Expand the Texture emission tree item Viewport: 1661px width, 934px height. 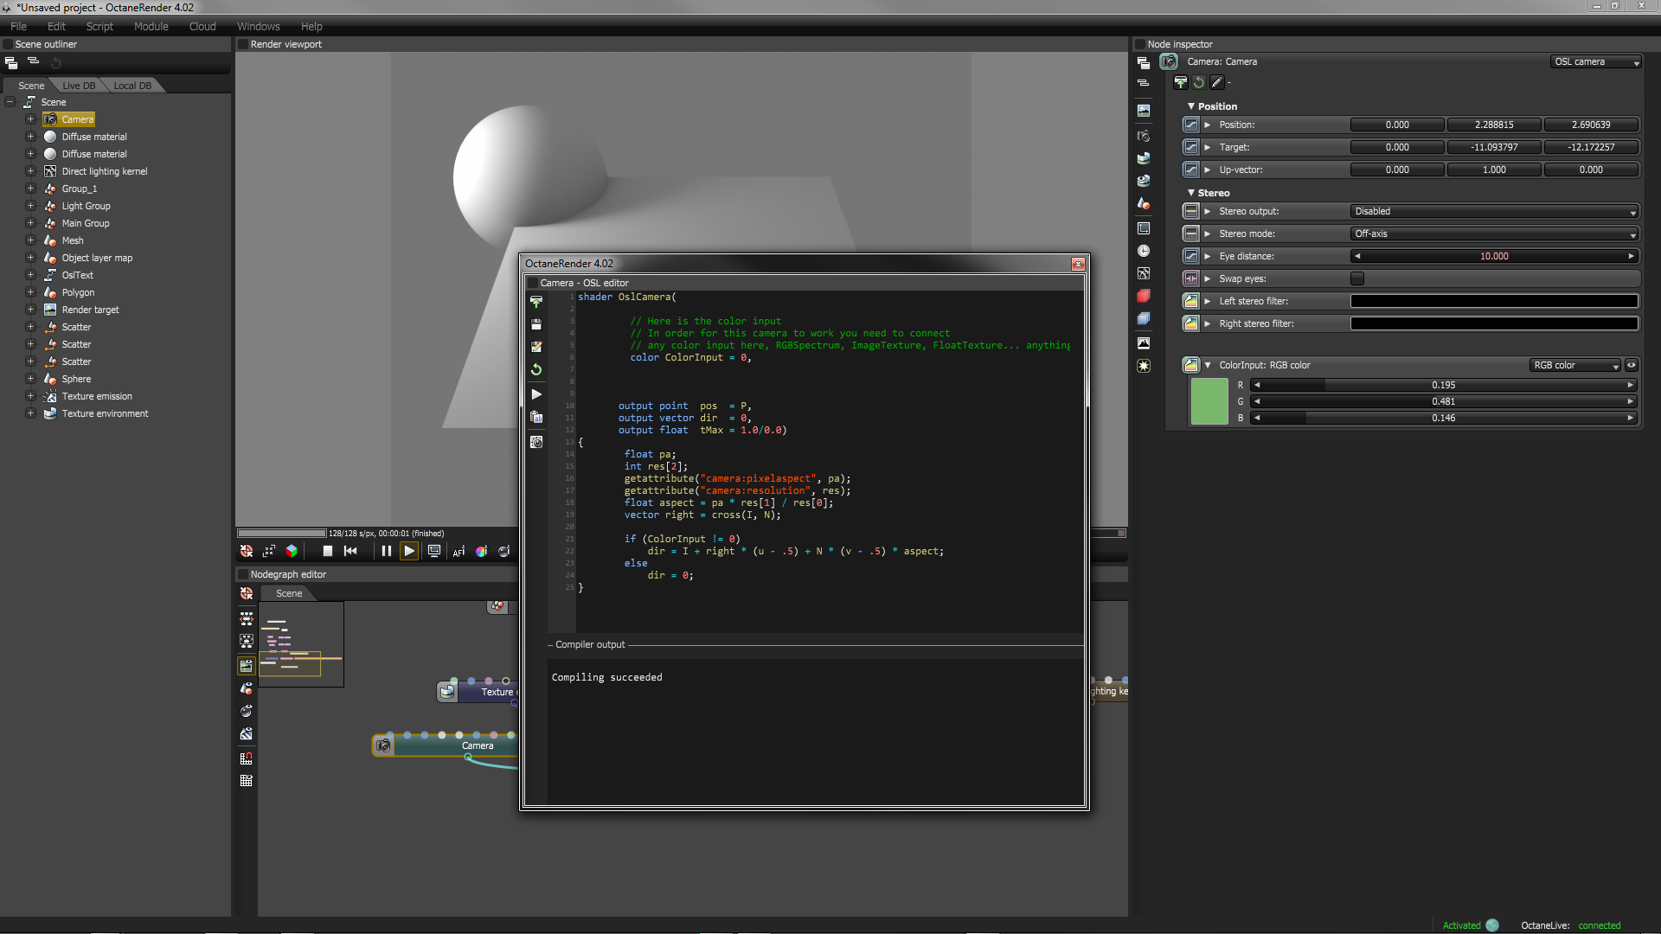pos(30,396)
